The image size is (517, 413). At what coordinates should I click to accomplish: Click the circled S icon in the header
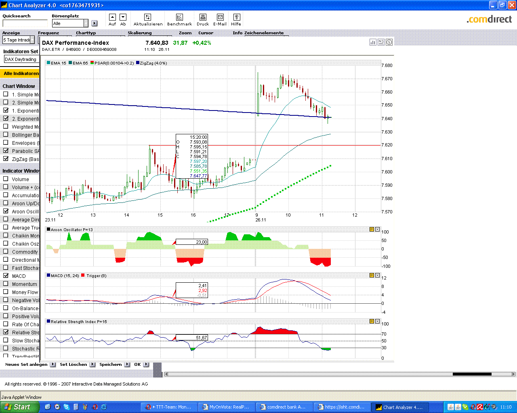[x=389, y=42]
